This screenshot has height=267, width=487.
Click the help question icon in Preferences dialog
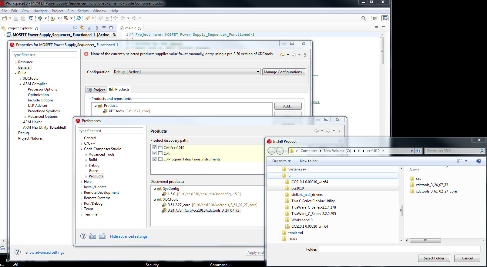(x=83, y=236)
